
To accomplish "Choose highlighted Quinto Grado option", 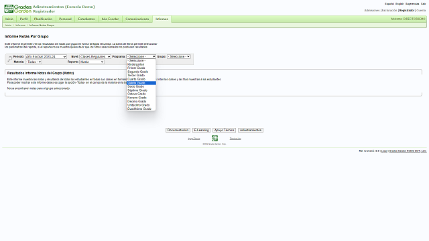I will click(x=141, y=83).
